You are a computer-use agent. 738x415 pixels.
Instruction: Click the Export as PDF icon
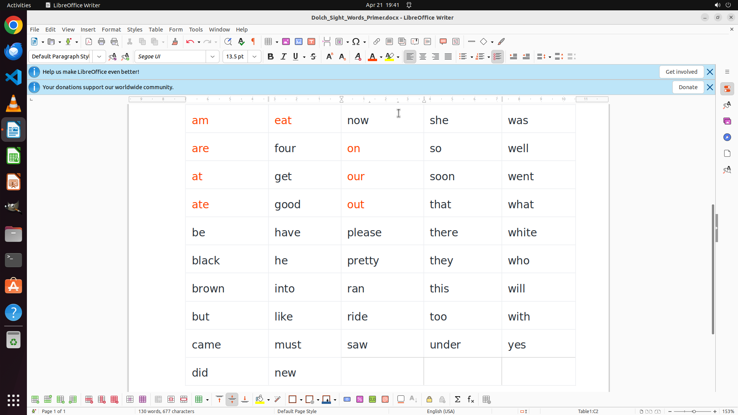point(89,41)
